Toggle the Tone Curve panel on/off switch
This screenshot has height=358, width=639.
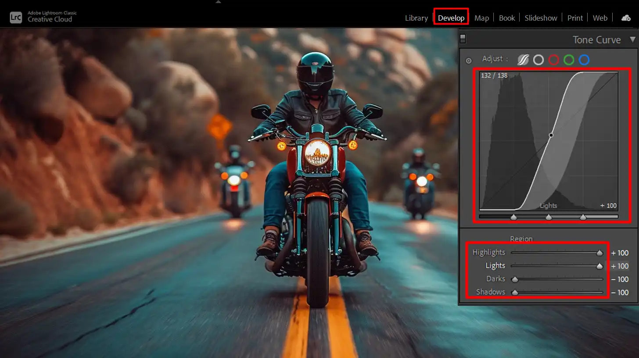click(463, 39)
